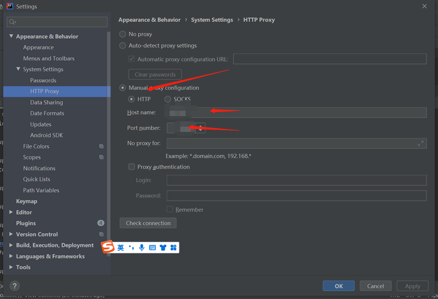Open the Plugins settings page

tap(26, 224)
